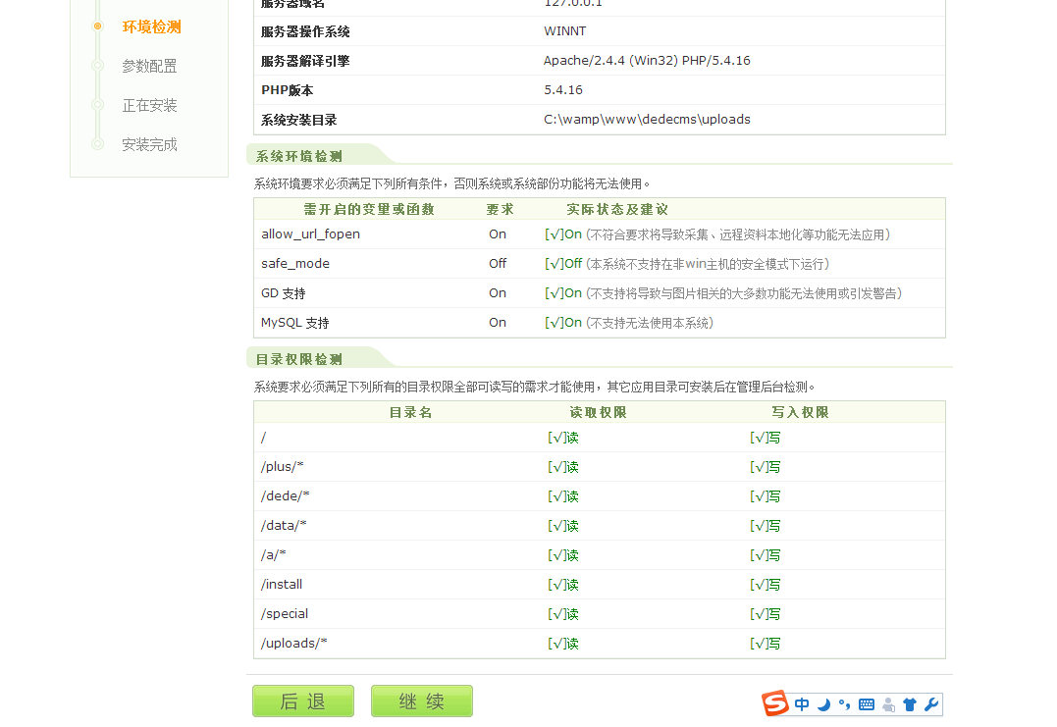1057x727 pixels.
Task: Click the allow_url_fopen [√]On status
Action: (x=563, y=234)
